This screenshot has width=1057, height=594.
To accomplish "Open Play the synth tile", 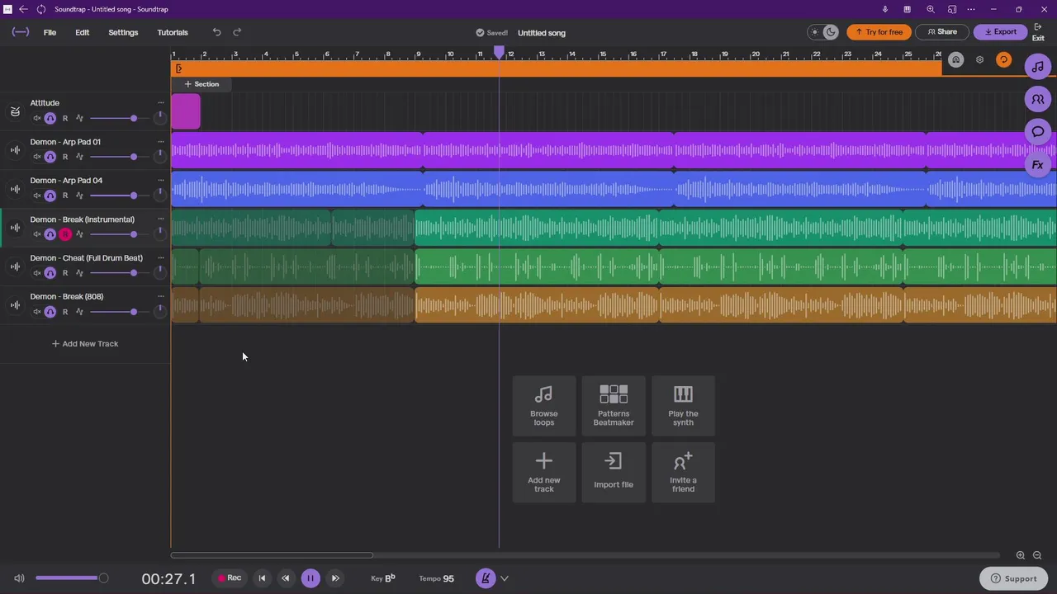I will pos(683,406).
